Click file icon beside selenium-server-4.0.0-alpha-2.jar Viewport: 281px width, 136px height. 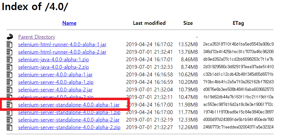coord(9,90)
